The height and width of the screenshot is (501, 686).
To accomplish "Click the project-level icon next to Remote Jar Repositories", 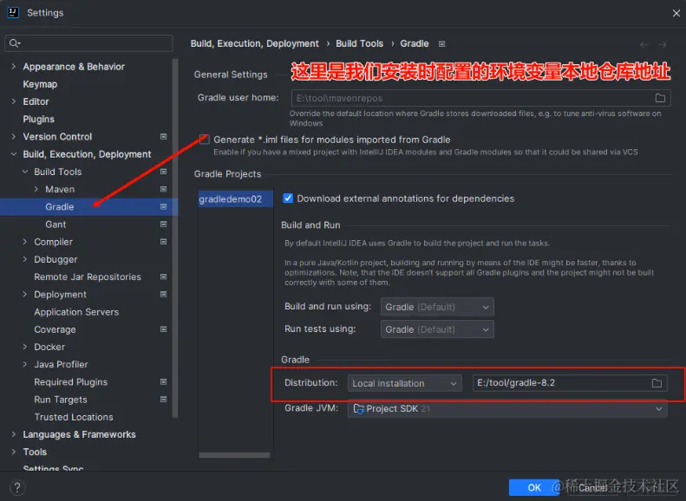I will 164,277.
